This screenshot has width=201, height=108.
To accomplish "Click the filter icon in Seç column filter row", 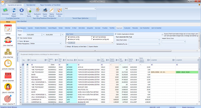I will click(x=23, y=65).
